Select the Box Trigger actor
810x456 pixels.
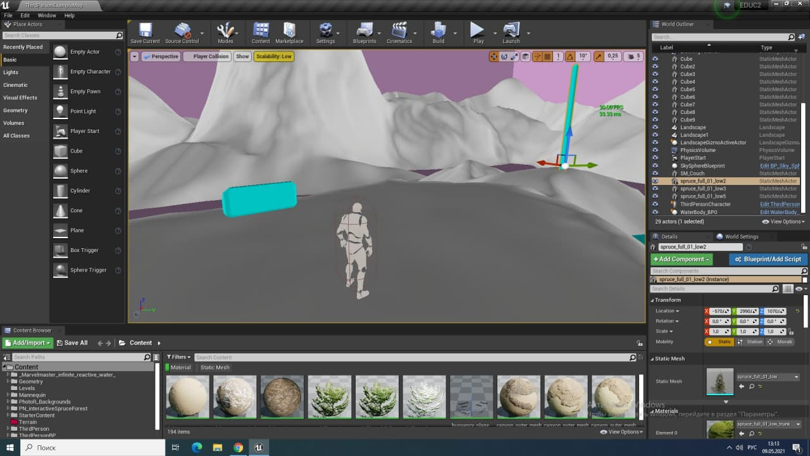point(84,250)
